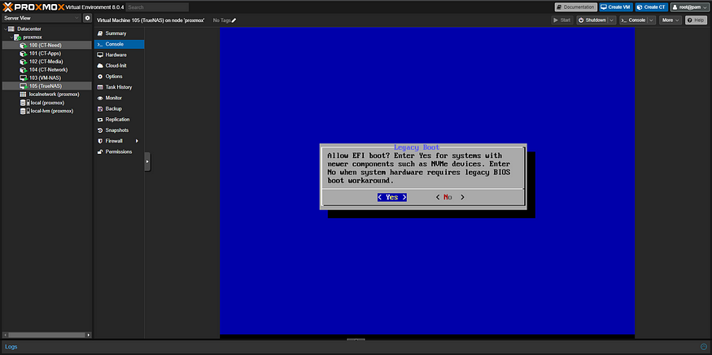This screenshot has width=712, height=355.
Task: Open the Snapshots tab
Action: click(120, 130)
